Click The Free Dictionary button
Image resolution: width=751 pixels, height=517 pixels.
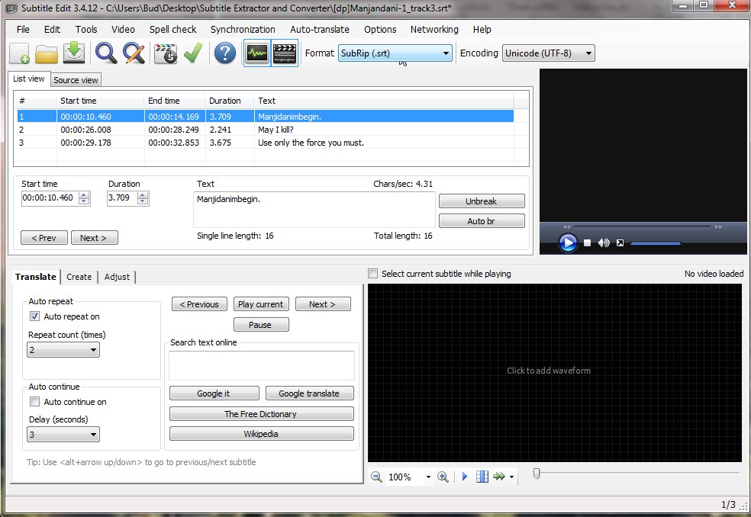261,413
